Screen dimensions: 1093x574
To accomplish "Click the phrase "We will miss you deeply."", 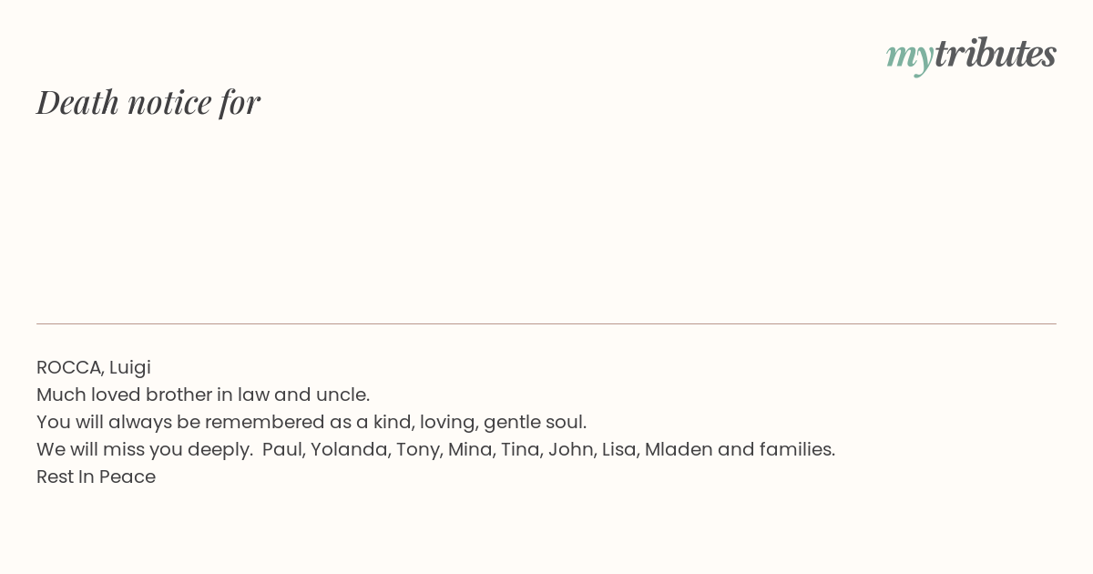I will coord(145,450).
